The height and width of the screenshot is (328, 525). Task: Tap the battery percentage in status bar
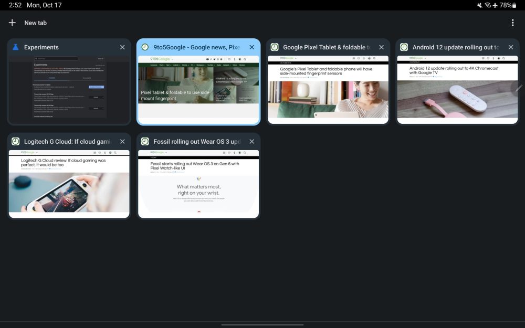[505, 5]
